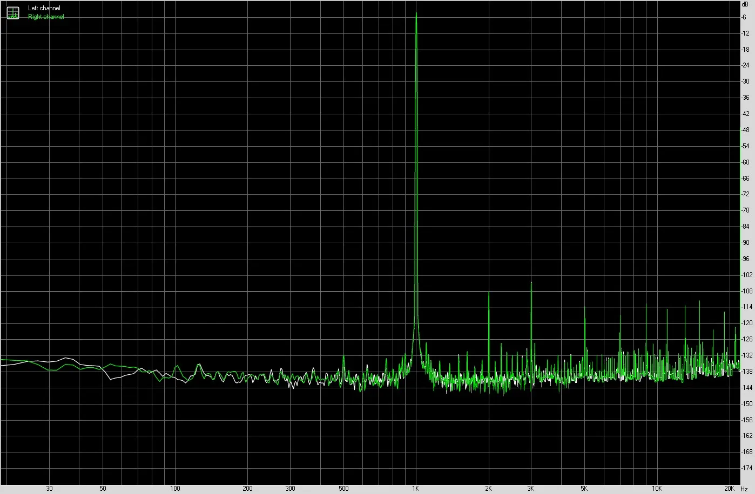This screenshot has width=755, height=494.
Task: Click the 30 frequency axis label
Action: click(x=49, y=489)
